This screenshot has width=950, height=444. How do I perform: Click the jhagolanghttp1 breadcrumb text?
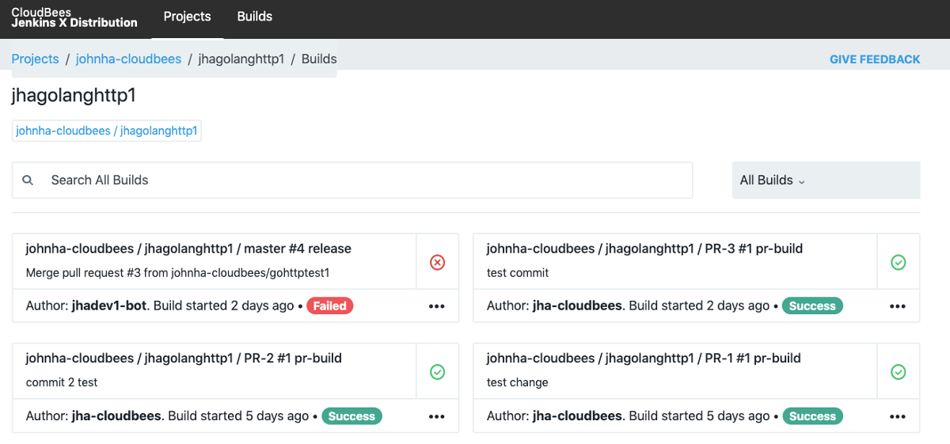tap(241, 59)
